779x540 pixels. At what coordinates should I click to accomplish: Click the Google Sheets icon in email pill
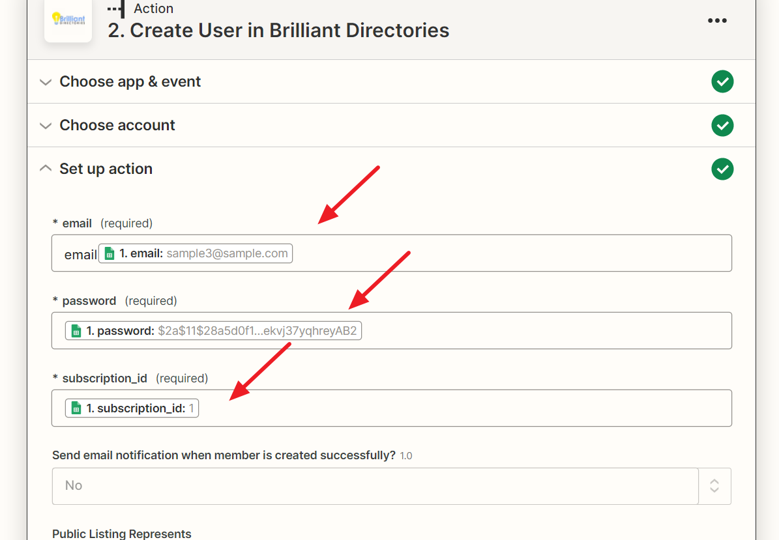click(x=110, y=253)
